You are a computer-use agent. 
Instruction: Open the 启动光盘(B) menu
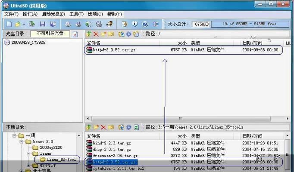coord(53,14)
